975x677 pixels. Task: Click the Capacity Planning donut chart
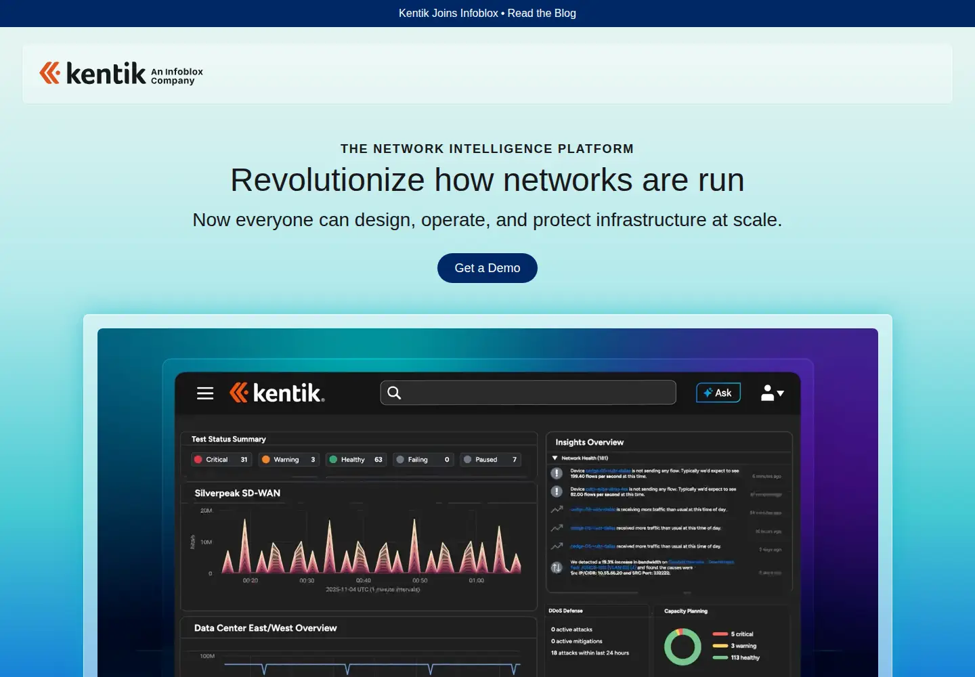coord(682,647)
